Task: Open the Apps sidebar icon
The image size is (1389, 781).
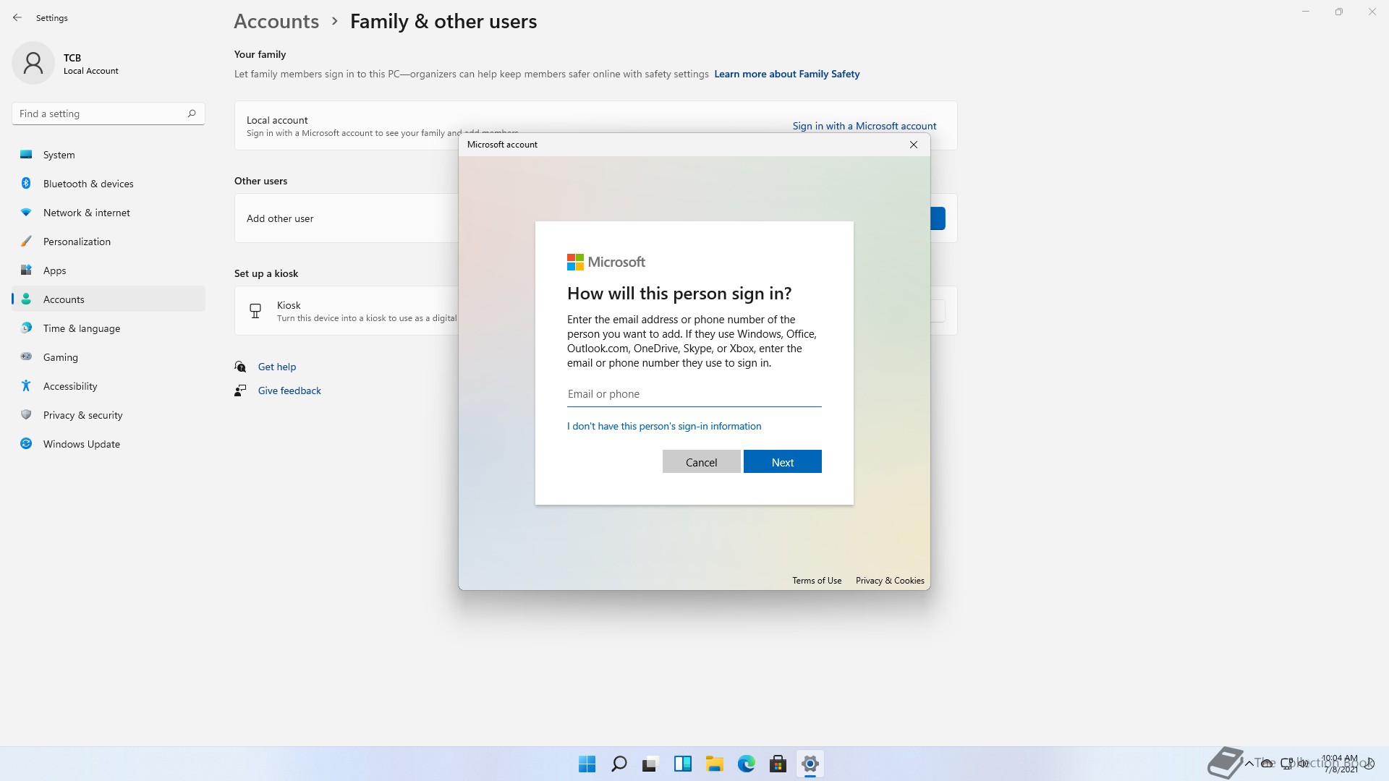Action: [x=26, y=270]
